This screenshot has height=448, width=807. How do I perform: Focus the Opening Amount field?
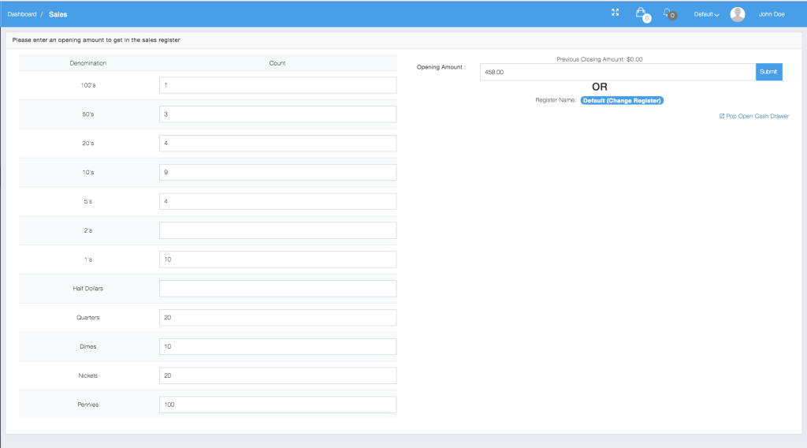[617, 72]
